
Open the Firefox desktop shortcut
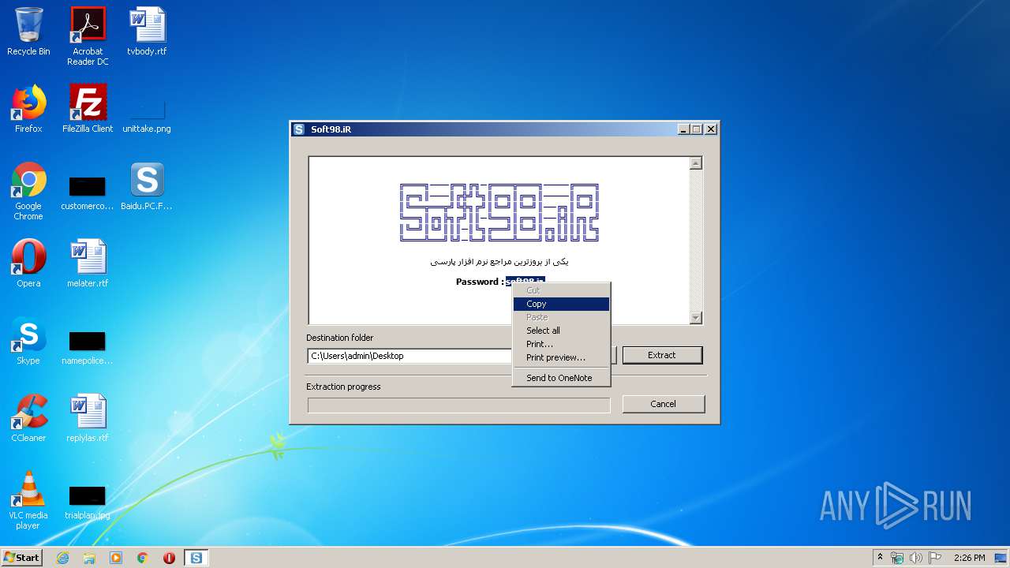point(28,109)
